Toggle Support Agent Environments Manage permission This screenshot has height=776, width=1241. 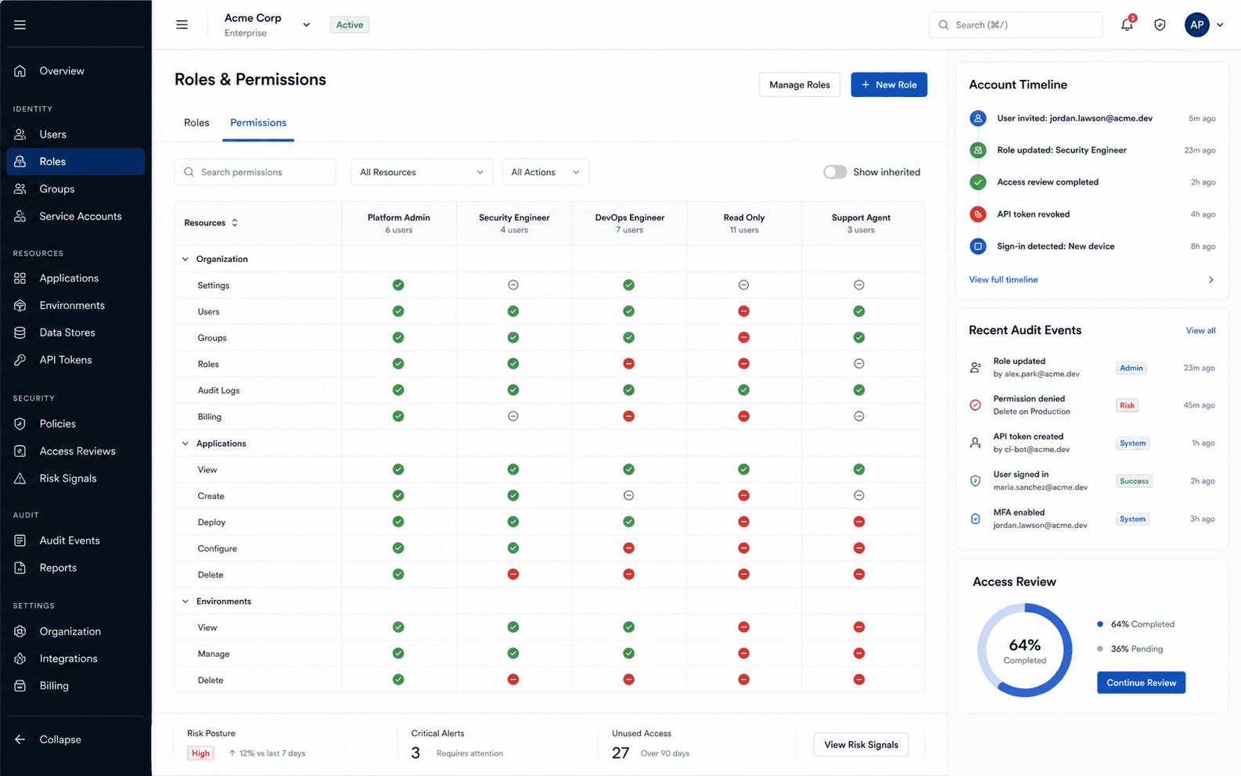pos(859,653)
